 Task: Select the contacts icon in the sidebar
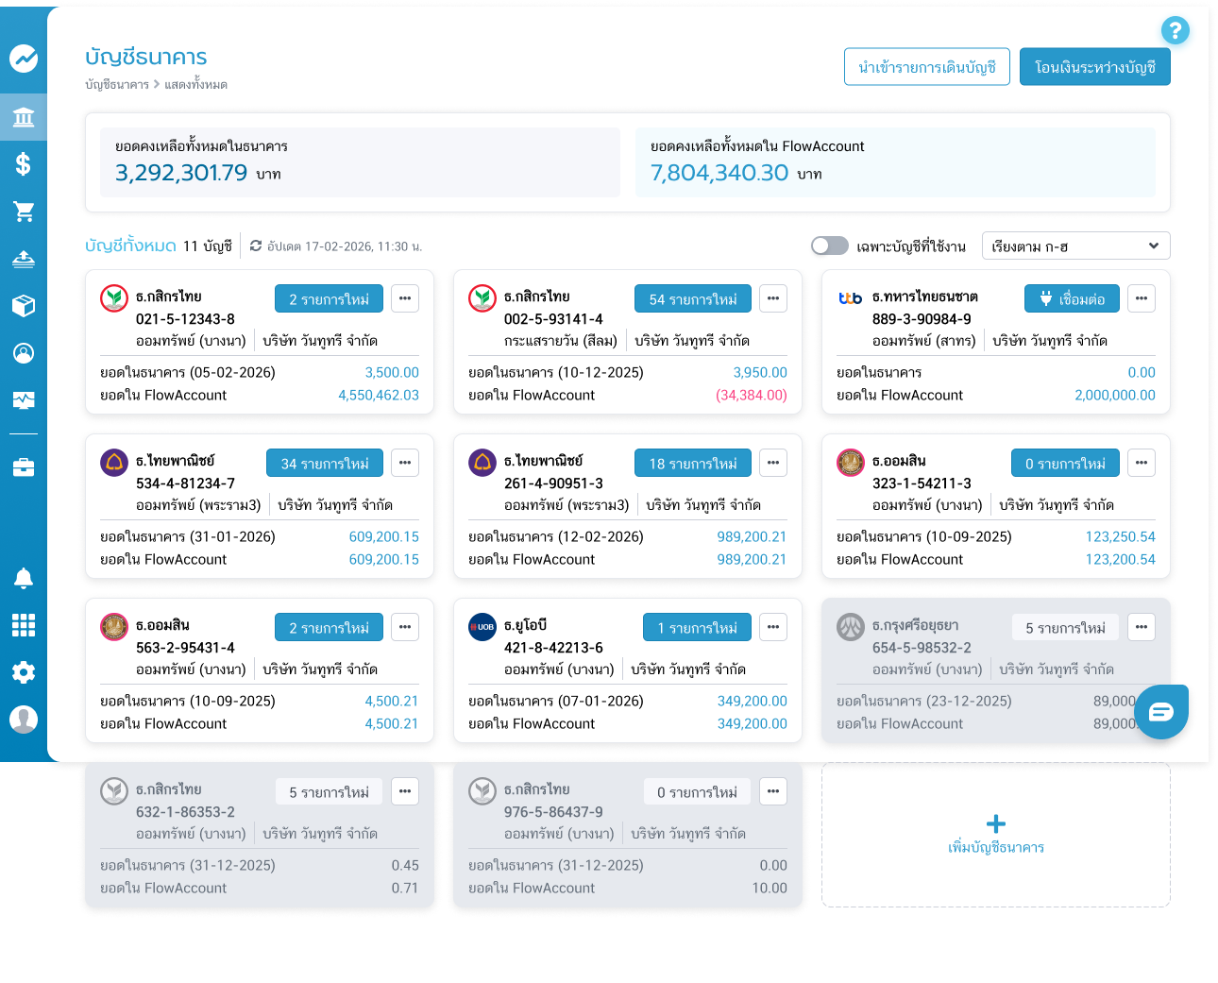click(x=24, y=353)
